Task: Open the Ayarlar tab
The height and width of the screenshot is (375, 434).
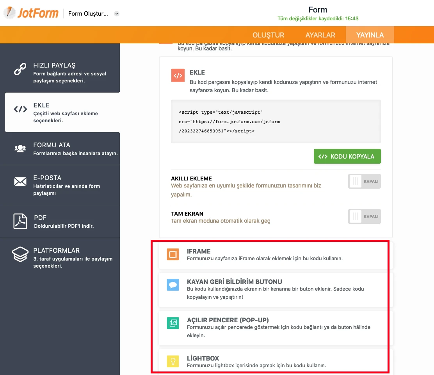Action: click(x=320, y=35)
